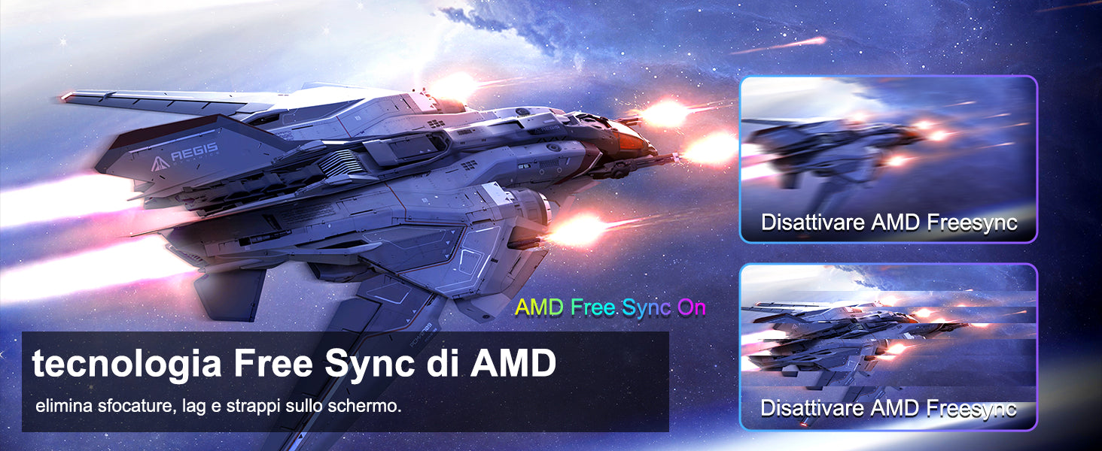
Task: Click the dark translucent banner behind the headline
Action: click(346, 382)
